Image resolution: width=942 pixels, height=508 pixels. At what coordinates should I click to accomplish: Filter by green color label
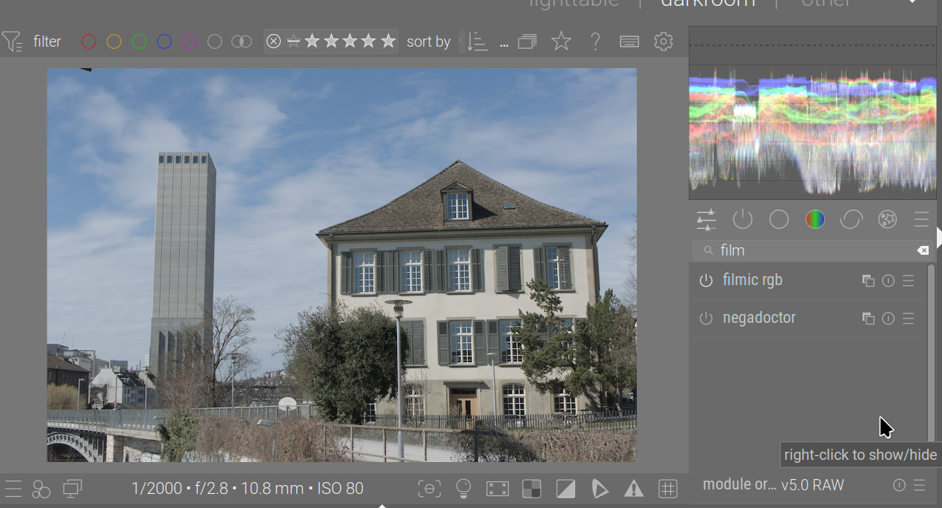point(139,41)
